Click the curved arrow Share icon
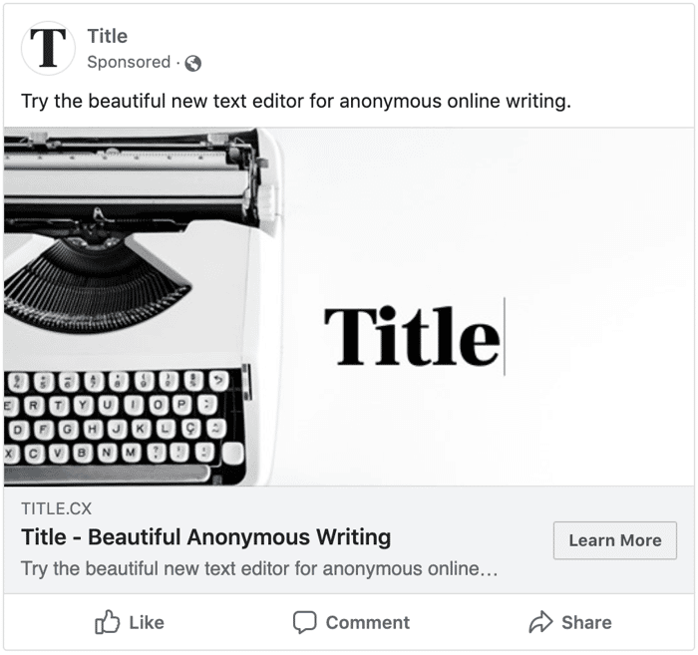This screenshot has width=698, height=655. pos(540,622)
